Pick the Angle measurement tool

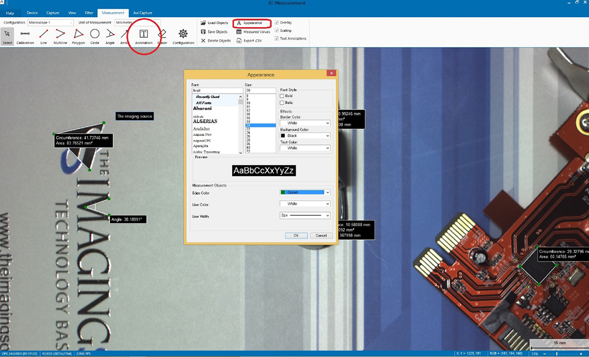[x=110, y=37]
